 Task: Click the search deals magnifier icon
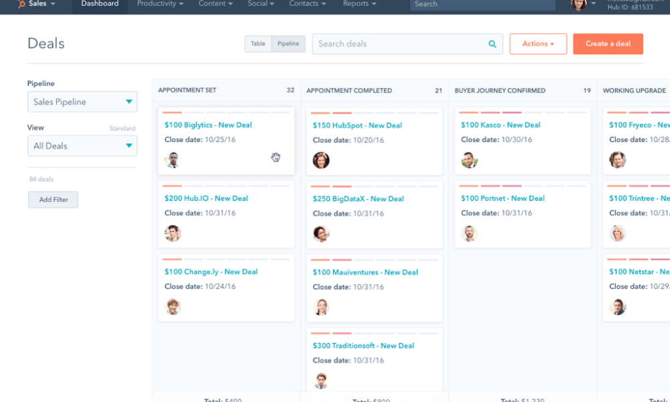click(492, 44)
